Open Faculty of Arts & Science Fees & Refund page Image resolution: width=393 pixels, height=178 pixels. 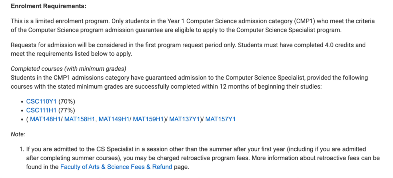coord(116,167)
